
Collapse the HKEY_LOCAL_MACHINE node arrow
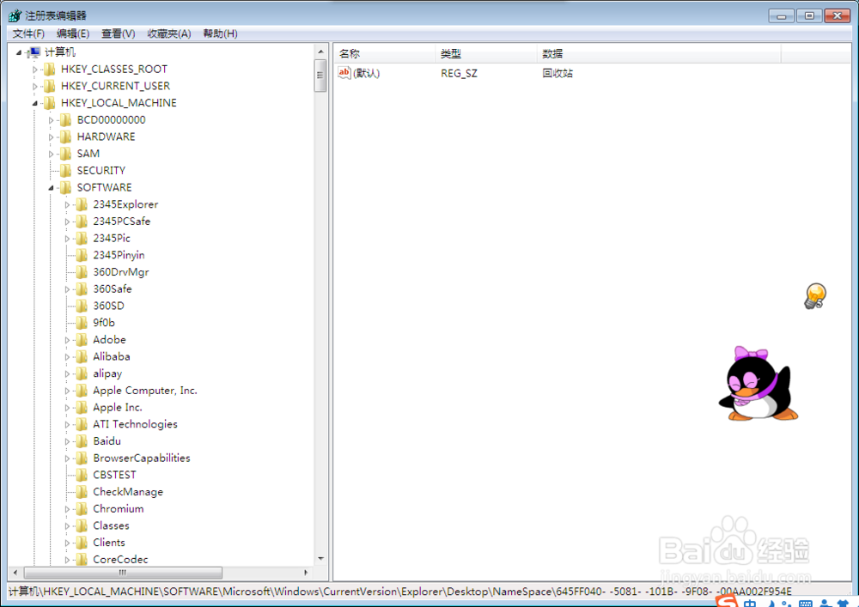click(35, 103)
